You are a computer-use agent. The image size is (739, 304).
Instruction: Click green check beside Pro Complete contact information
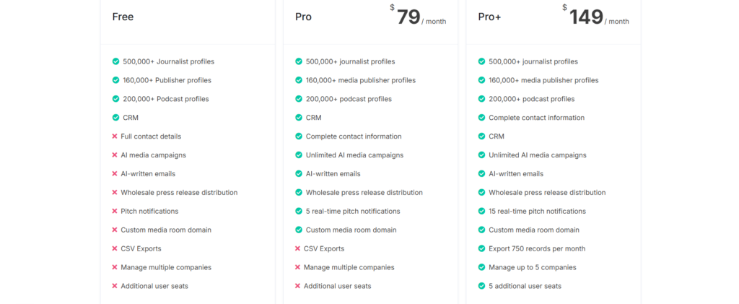[299, 136]
